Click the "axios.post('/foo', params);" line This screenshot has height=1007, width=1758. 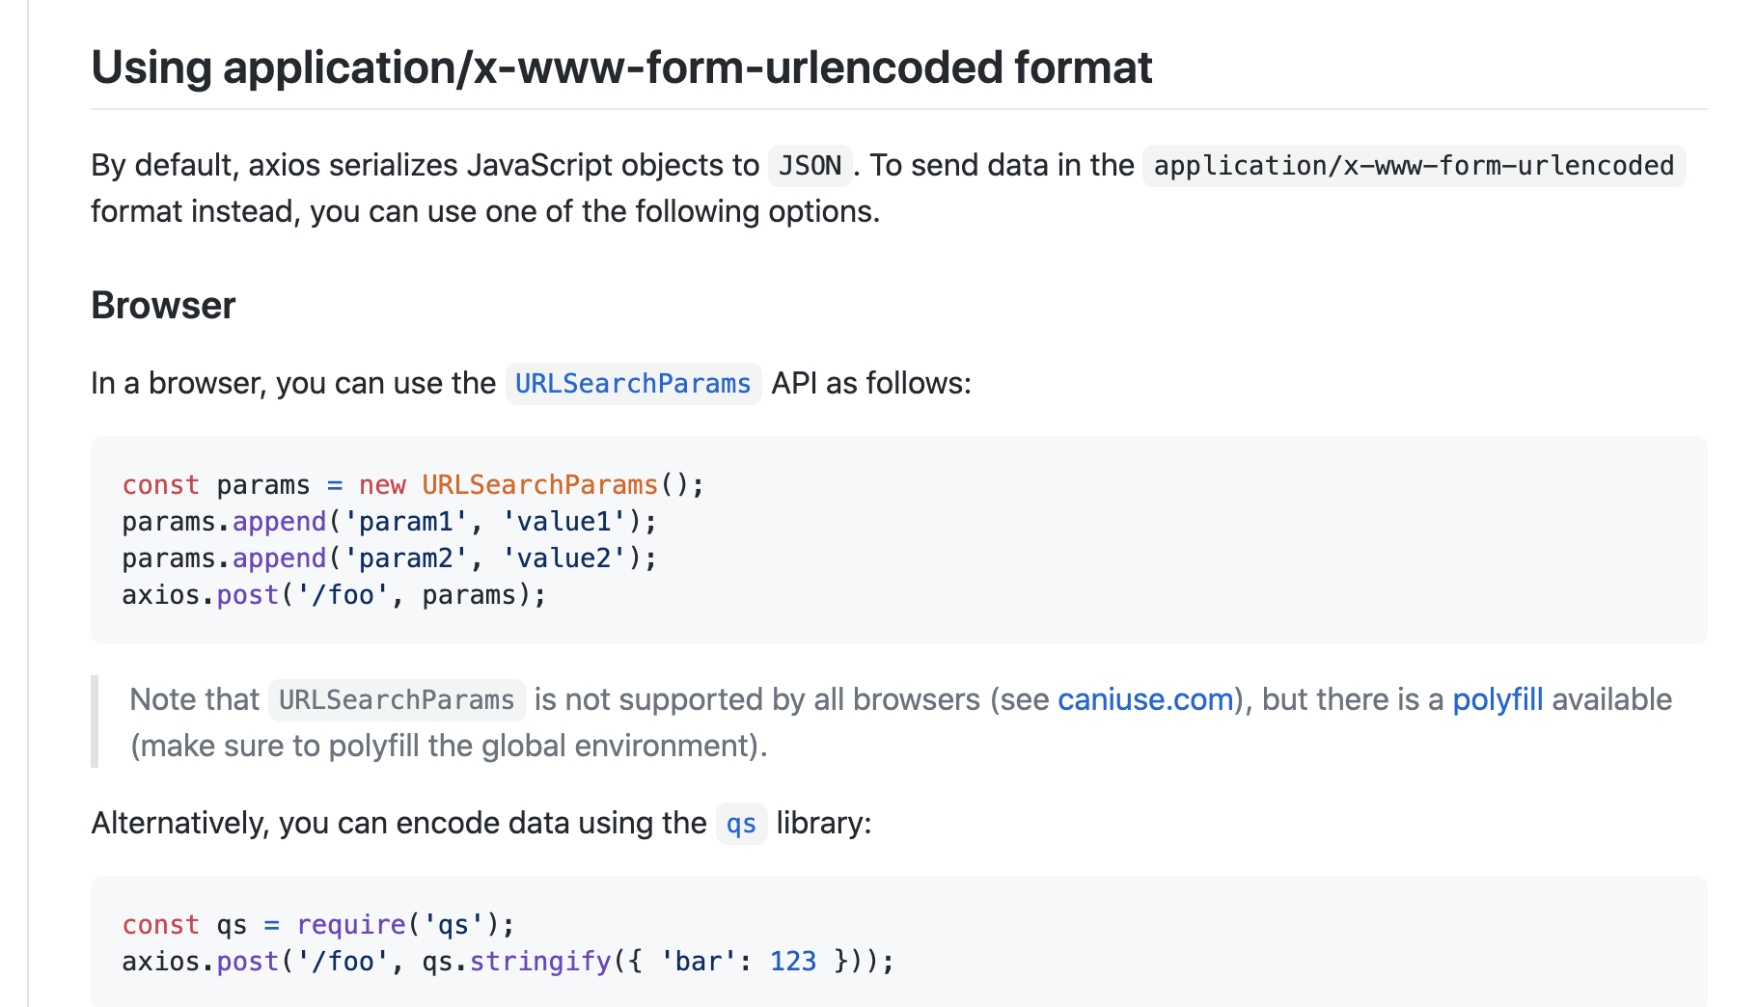pos(334,595)
